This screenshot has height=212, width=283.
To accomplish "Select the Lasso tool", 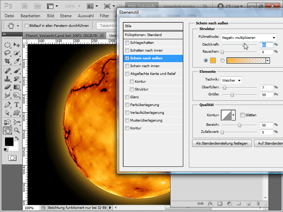I will pos(7,53).
